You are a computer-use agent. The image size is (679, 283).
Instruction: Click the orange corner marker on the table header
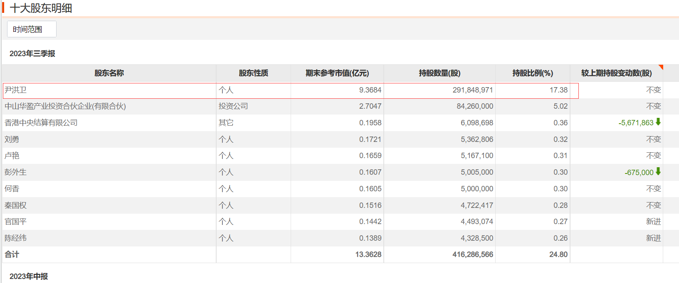tap(661, 67)
